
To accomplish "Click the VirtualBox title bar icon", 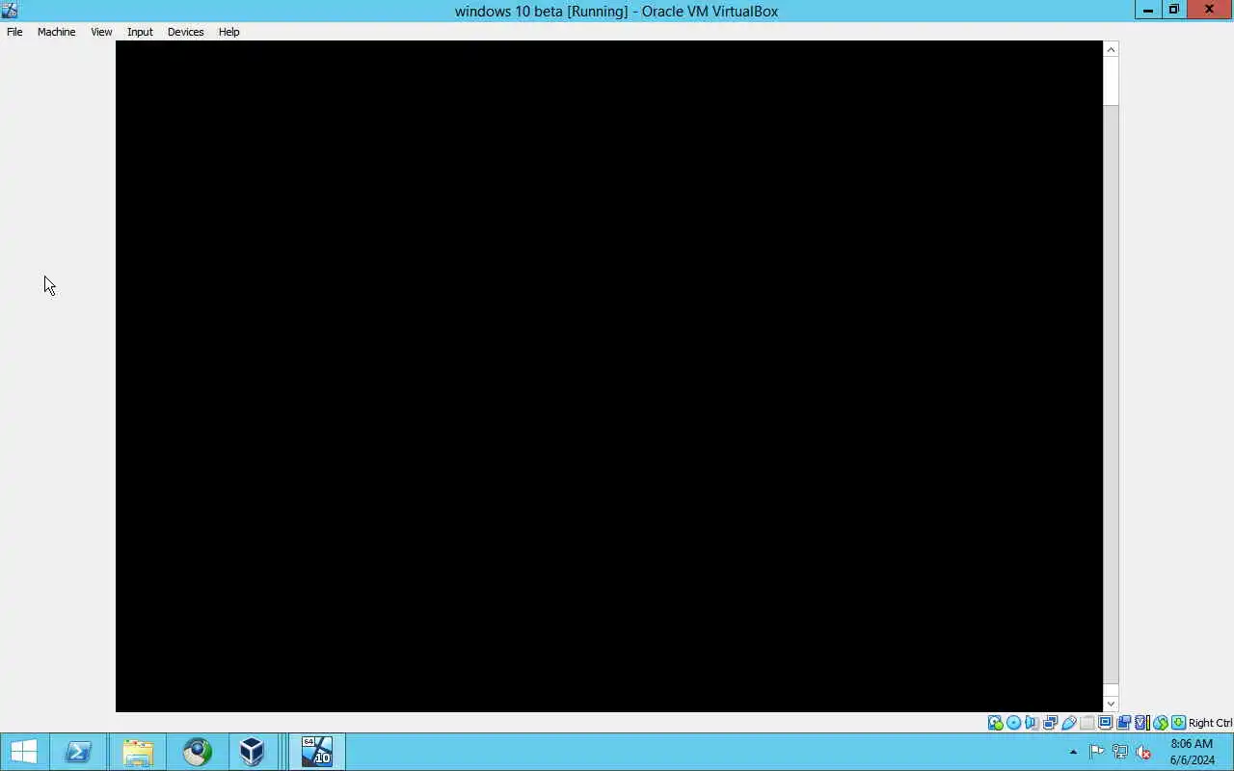I will coord(10,11).
